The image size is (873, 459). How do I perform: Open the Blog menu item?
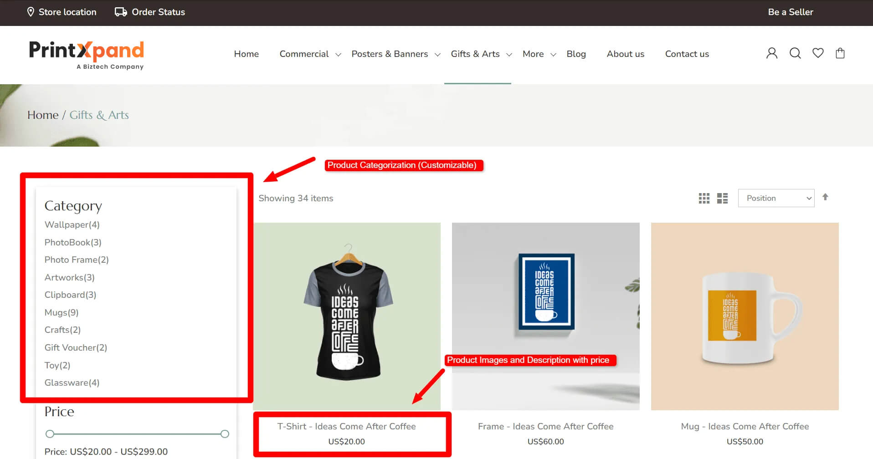coord(576,54)
